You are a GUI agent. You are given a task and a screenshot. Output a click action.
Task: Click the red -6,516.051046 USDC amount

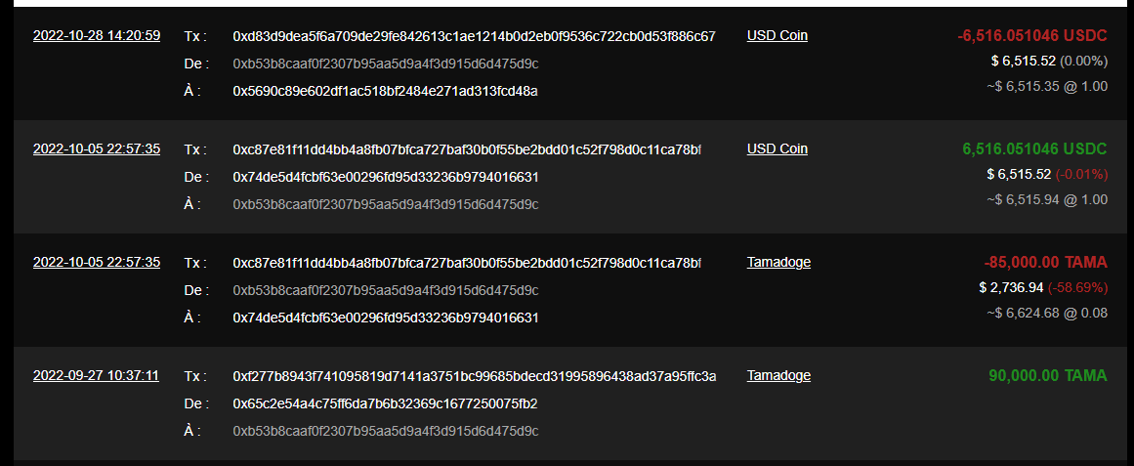1032,36
